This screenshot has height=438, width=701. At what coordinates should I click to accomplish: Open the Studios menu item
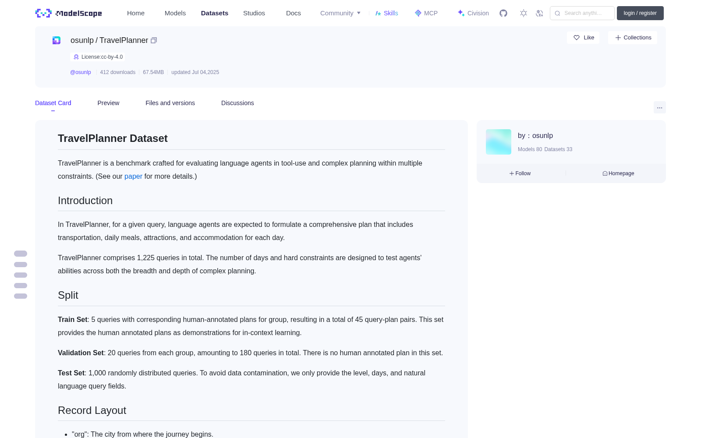(254, 13)
